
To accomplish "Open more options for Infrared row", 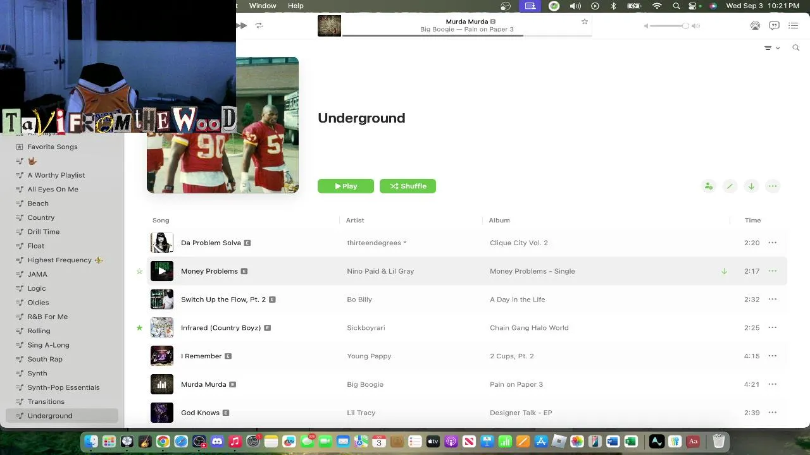I will pyautogui.click(x=772, y=327).
